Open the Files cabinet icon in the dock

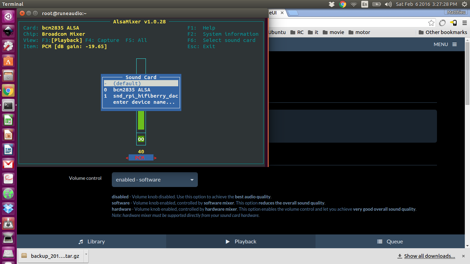[x=8, y=76]
